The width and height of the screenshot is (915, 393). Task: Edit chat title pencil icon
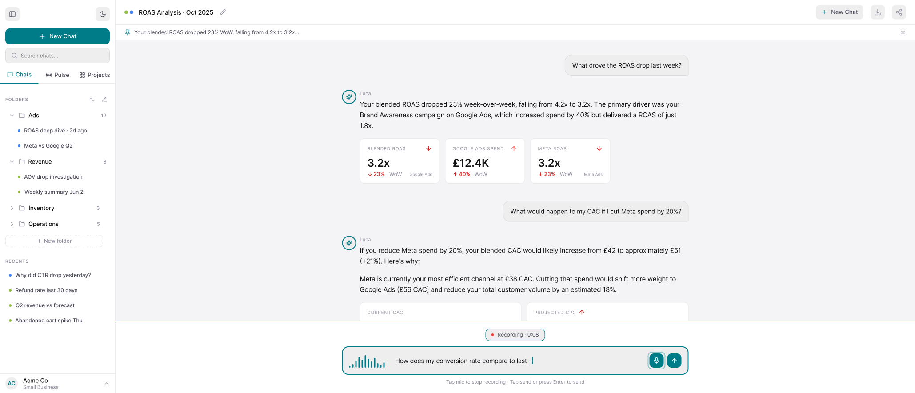(223, 12)
